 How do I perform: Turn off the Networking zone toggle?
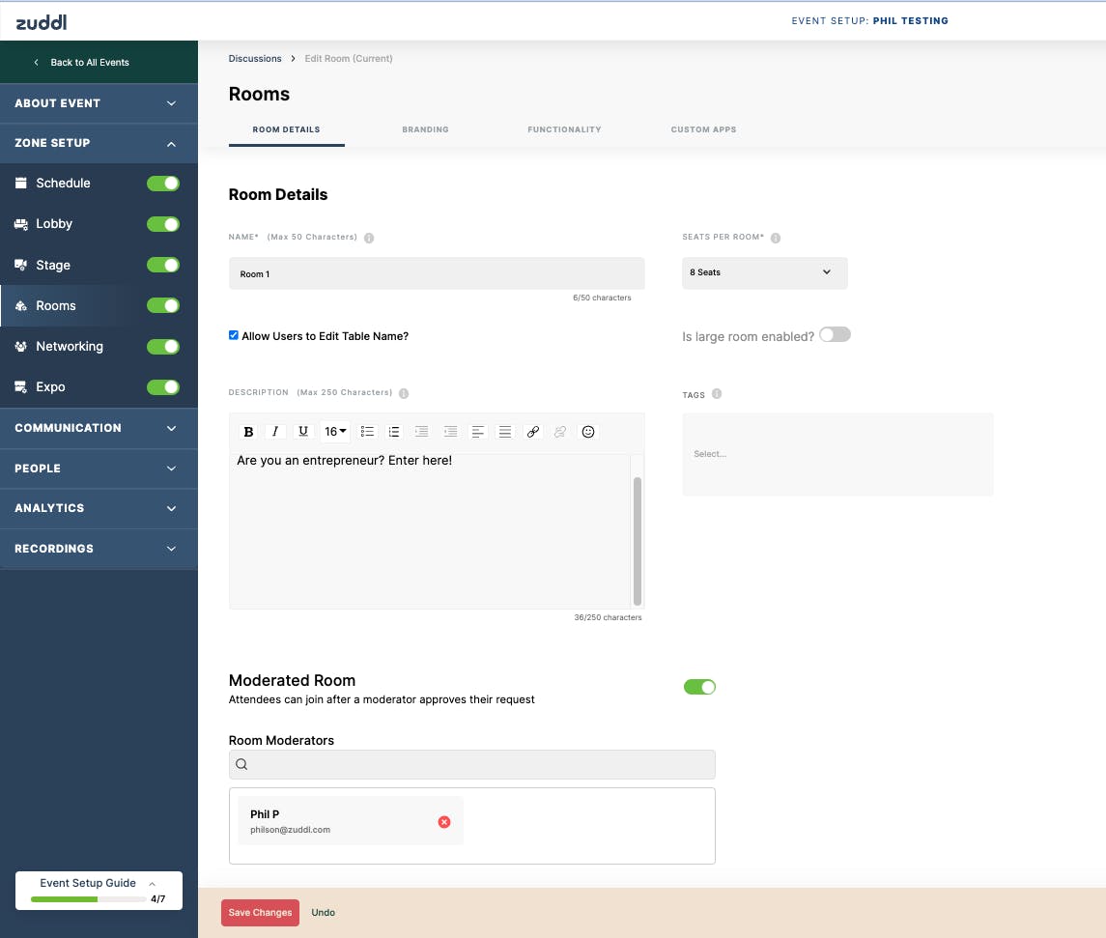[x=163, y=346]
